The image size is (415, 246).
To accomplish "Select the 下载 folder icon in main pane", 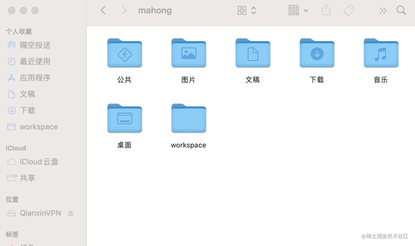I will pos(317,53).
